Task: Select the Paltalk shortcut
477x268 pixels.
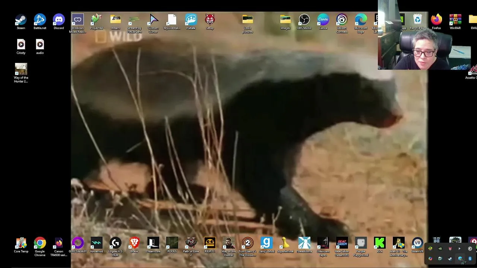Action: point(191,22)
